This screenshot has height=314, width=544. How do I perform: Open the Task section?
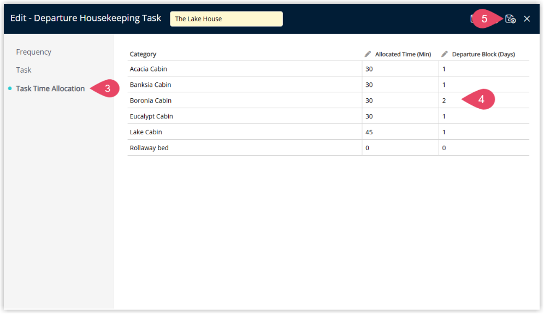(x=24, y=70)
